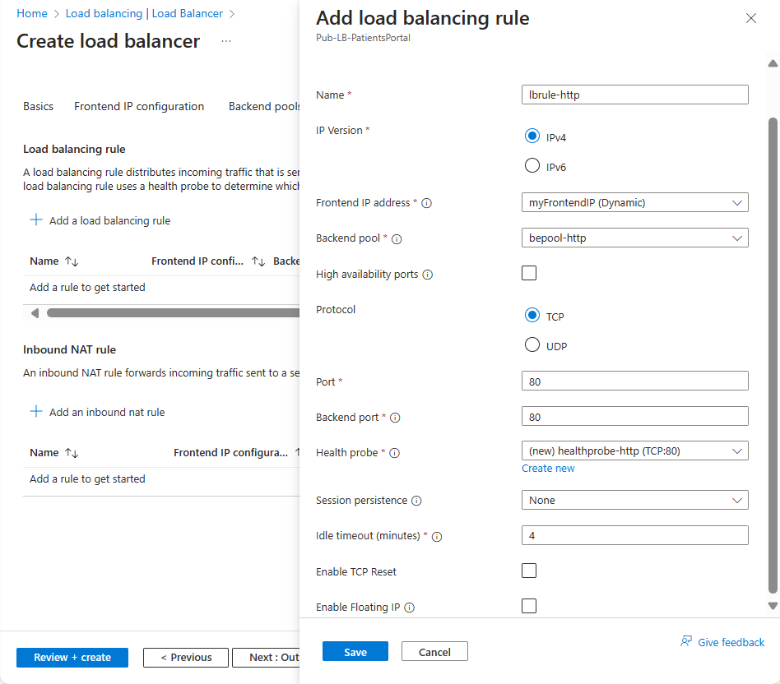Click the plus icon for Add an inbound nat rule
780x684 pixels.
[36, 411]
